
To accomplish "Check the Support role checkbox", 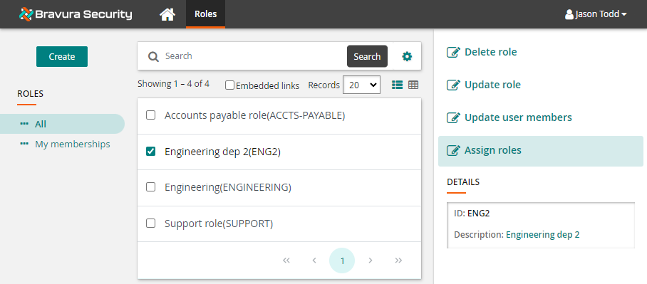I will [150, 223].
